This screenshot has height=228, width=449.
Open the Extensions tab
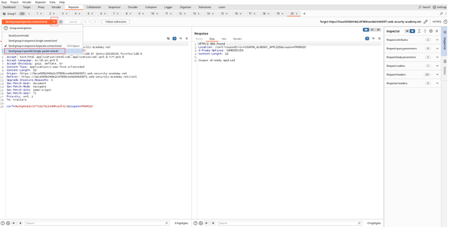[x=205, y=7]
